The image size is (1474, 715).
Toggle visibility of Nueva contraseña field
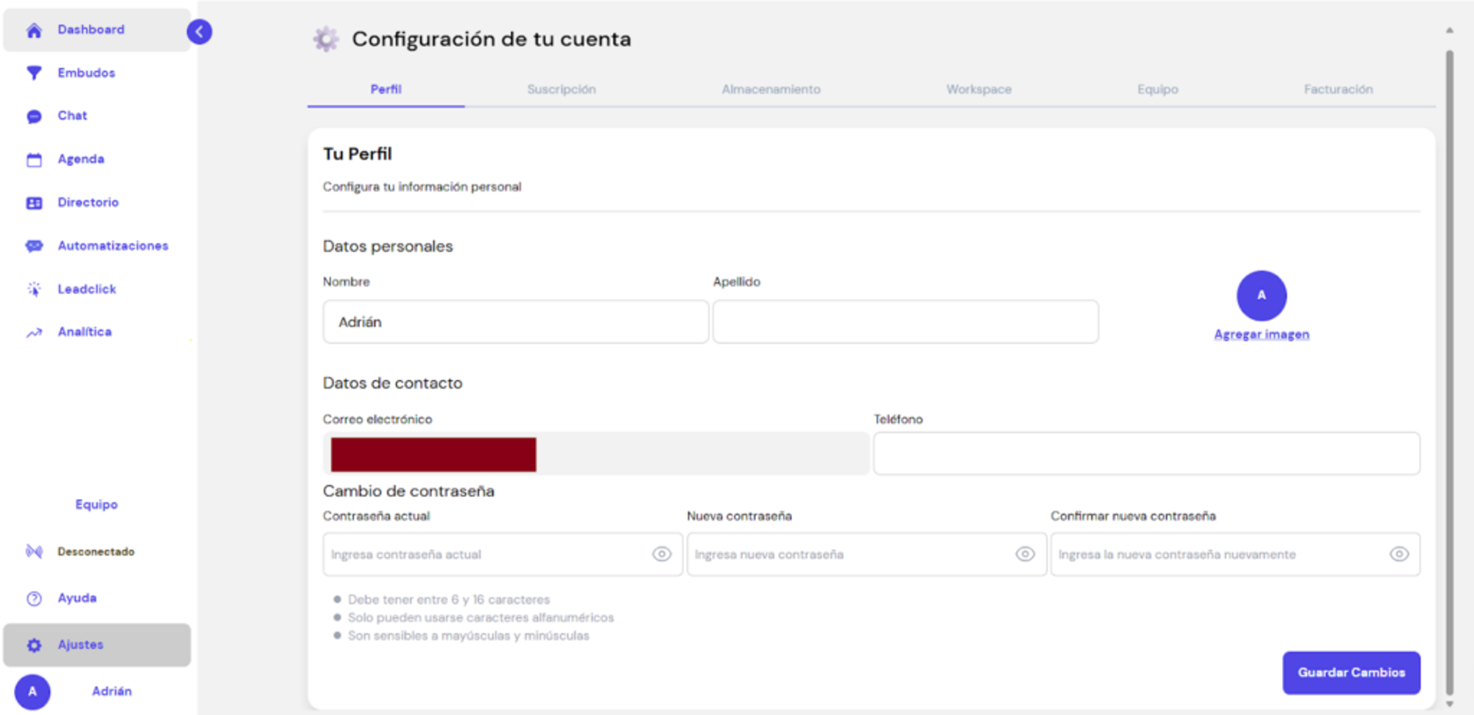click(1025, 554)
